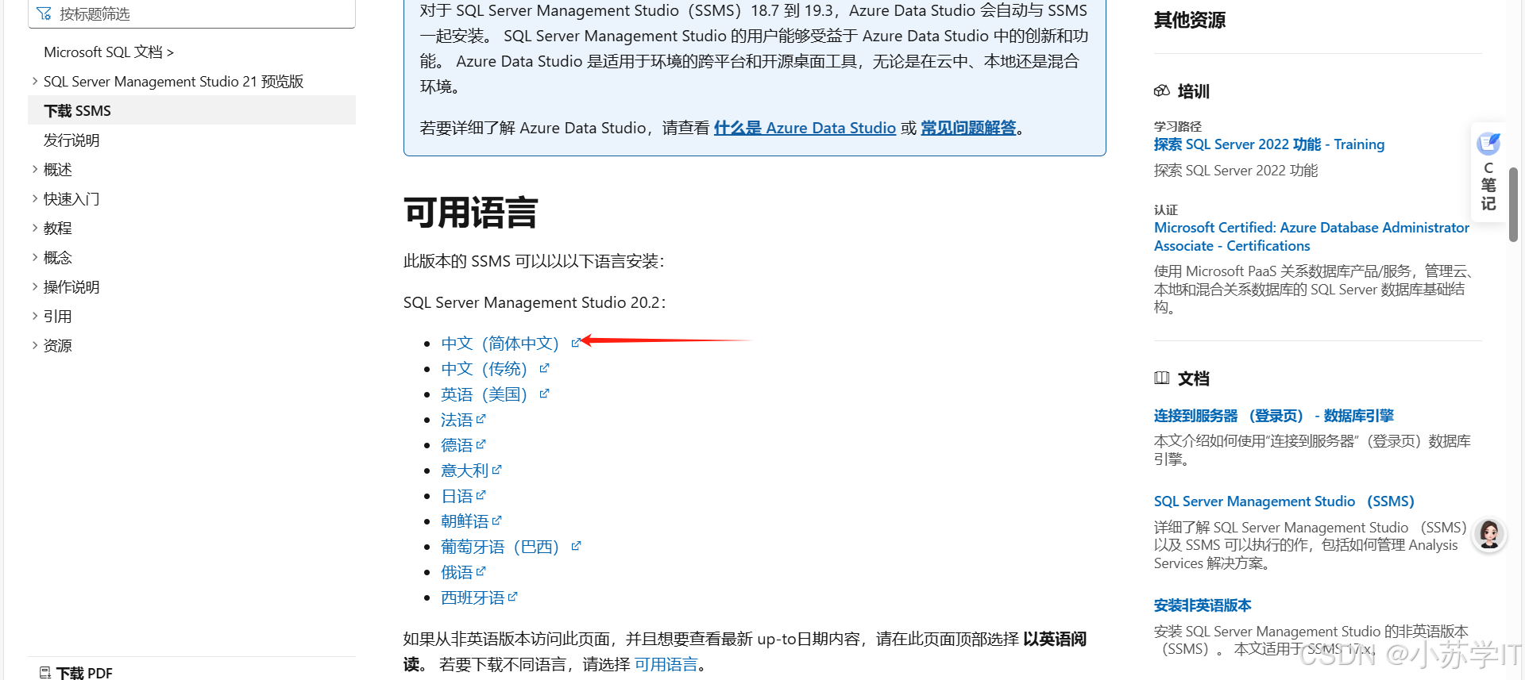
Task: Download the 中文（传统）version
Action: 485,369
